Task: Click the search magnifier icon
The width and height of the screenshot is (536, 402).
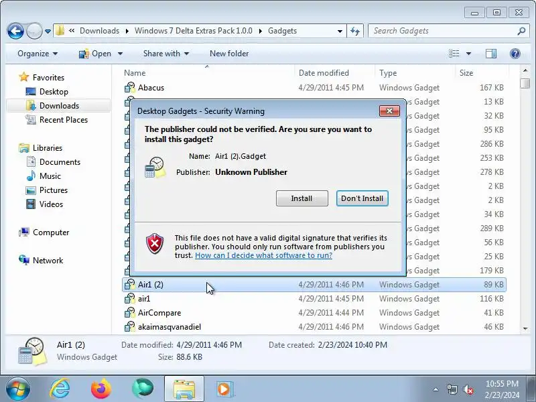Action: 521,31
